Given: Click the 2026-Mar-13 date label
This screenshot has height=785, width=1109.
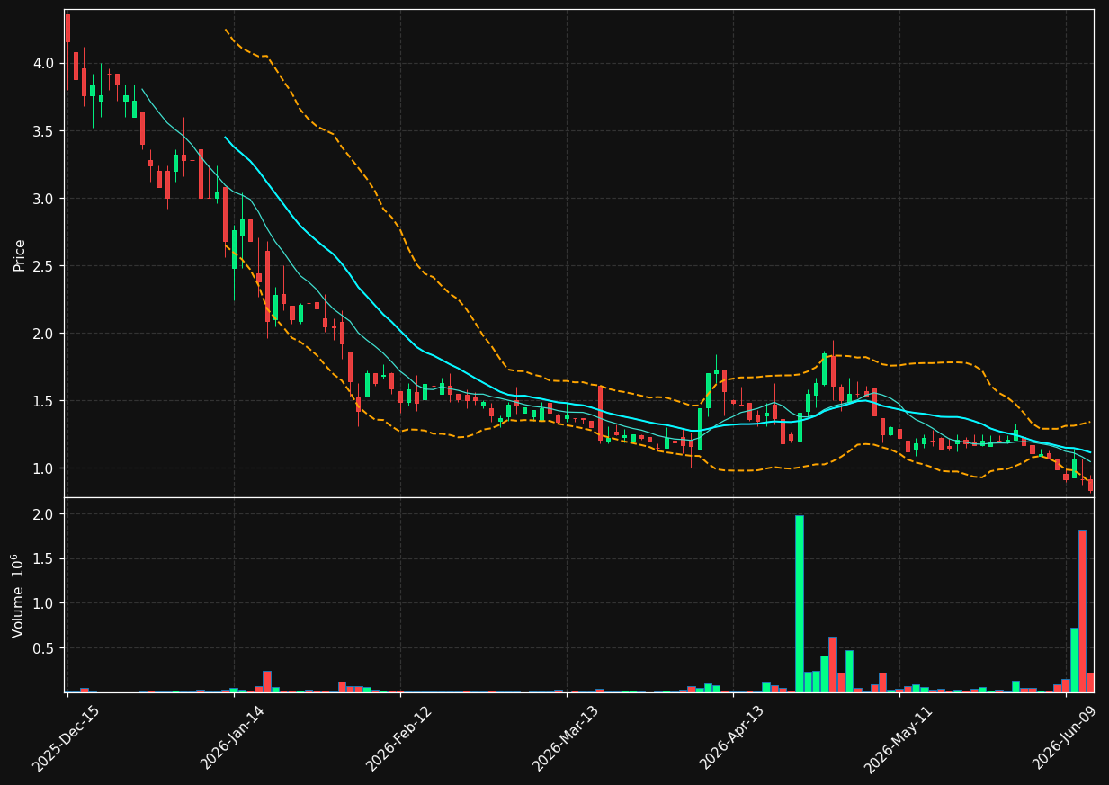Looking at the screenshot, I should coord(565,738).
